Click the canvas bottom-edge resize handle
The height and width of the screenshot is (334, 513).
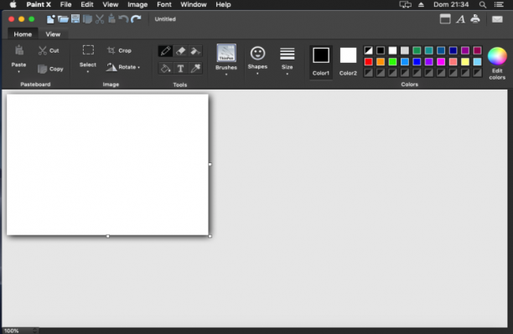tap(107, 236)
